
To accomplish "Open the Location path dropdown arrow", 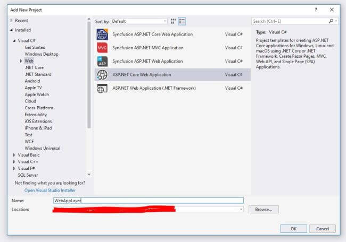I will click(x=241, y=209).
